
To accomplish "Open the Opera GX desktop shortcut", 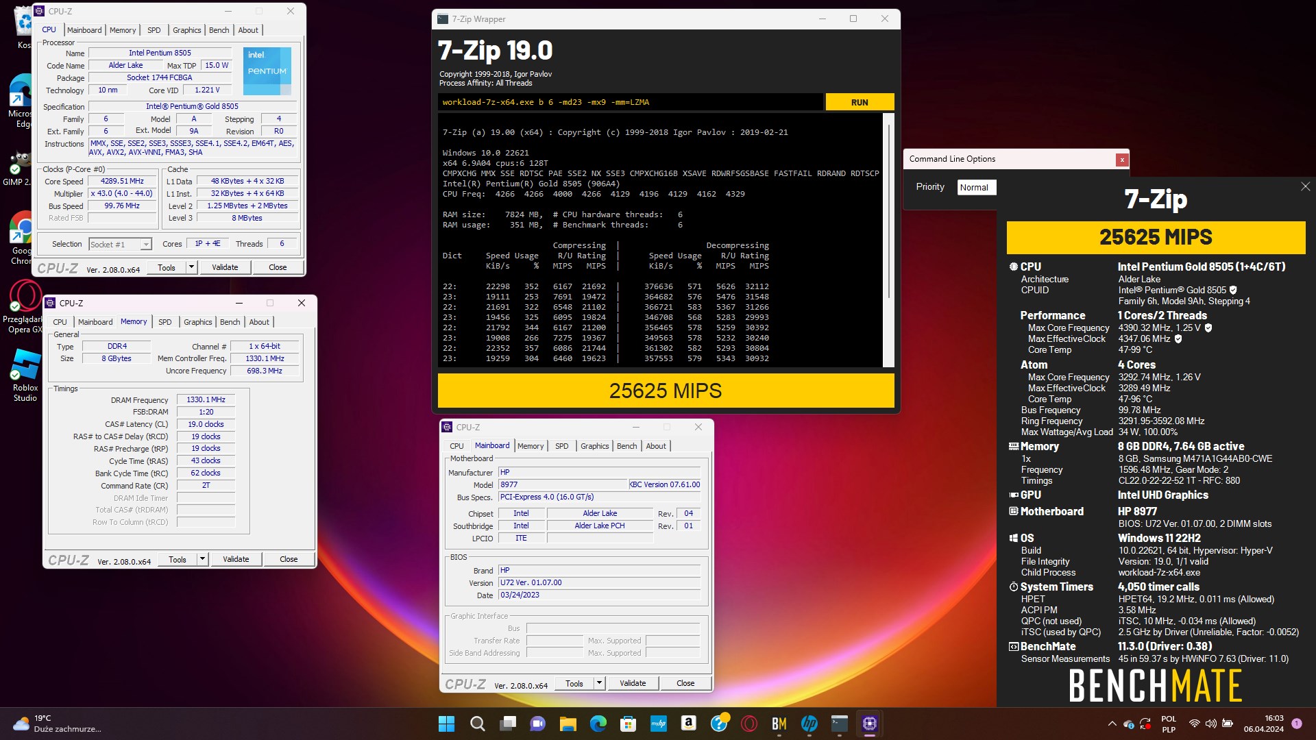I will pyautogui.click(x=25, y=307).
